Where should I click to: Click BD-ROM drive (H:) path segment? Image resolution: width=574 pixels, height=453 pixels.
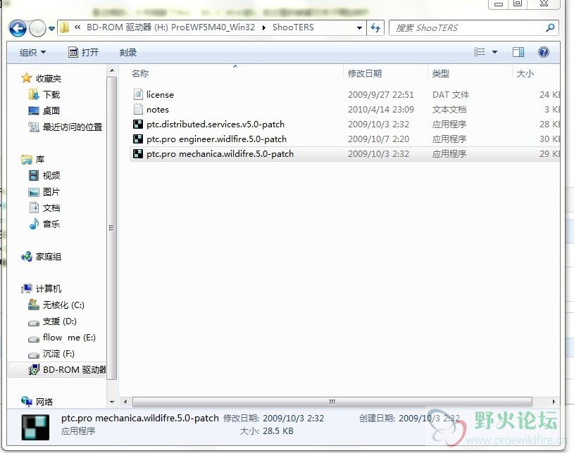tap(170, 27)
